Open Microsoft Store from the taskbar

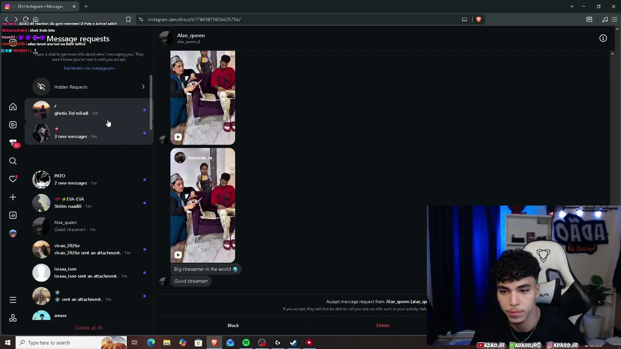click(198, 343)
